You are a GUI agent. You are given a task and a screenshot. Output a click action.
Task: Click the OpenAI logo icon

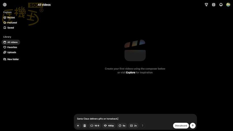click(x=5, y=5)
